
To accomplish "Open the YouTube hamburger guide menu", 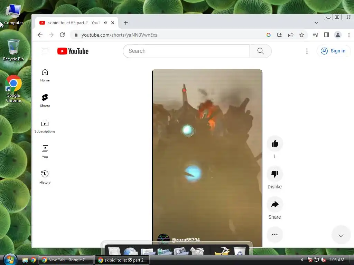I will point(45,51).
